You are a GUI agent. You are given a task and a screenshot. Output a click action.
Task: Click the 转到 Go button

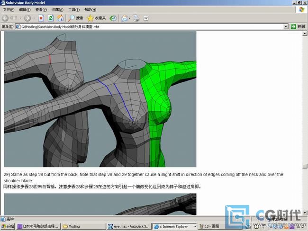click(x=298, y=27)
